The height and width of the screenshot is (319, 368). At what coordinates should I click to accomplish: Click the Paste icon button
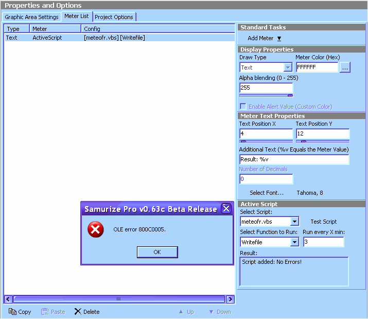(x=45, y=312)
